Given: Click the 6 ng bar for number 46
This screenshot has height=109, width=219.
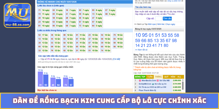Looking at the screenshot, I should click(53, 82).
